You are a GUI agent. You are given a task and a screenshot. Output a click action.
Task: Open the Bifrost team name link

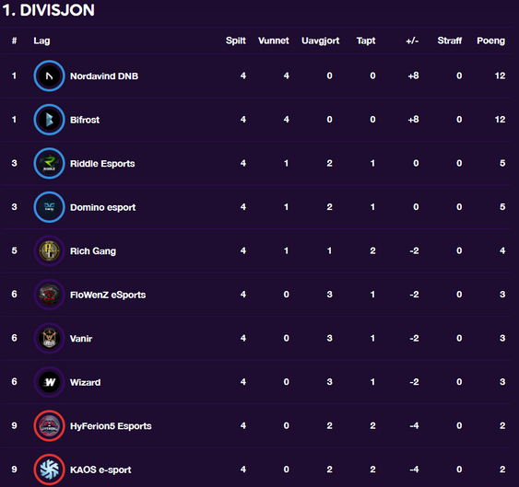tap(85, 120)
